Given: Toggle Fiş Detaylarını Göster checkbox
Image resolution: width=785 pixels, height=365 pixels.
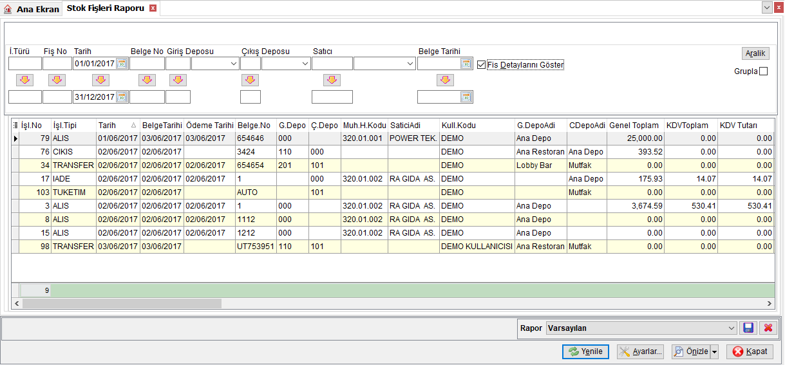Looking at the screenshot, I should coord(481,64).
